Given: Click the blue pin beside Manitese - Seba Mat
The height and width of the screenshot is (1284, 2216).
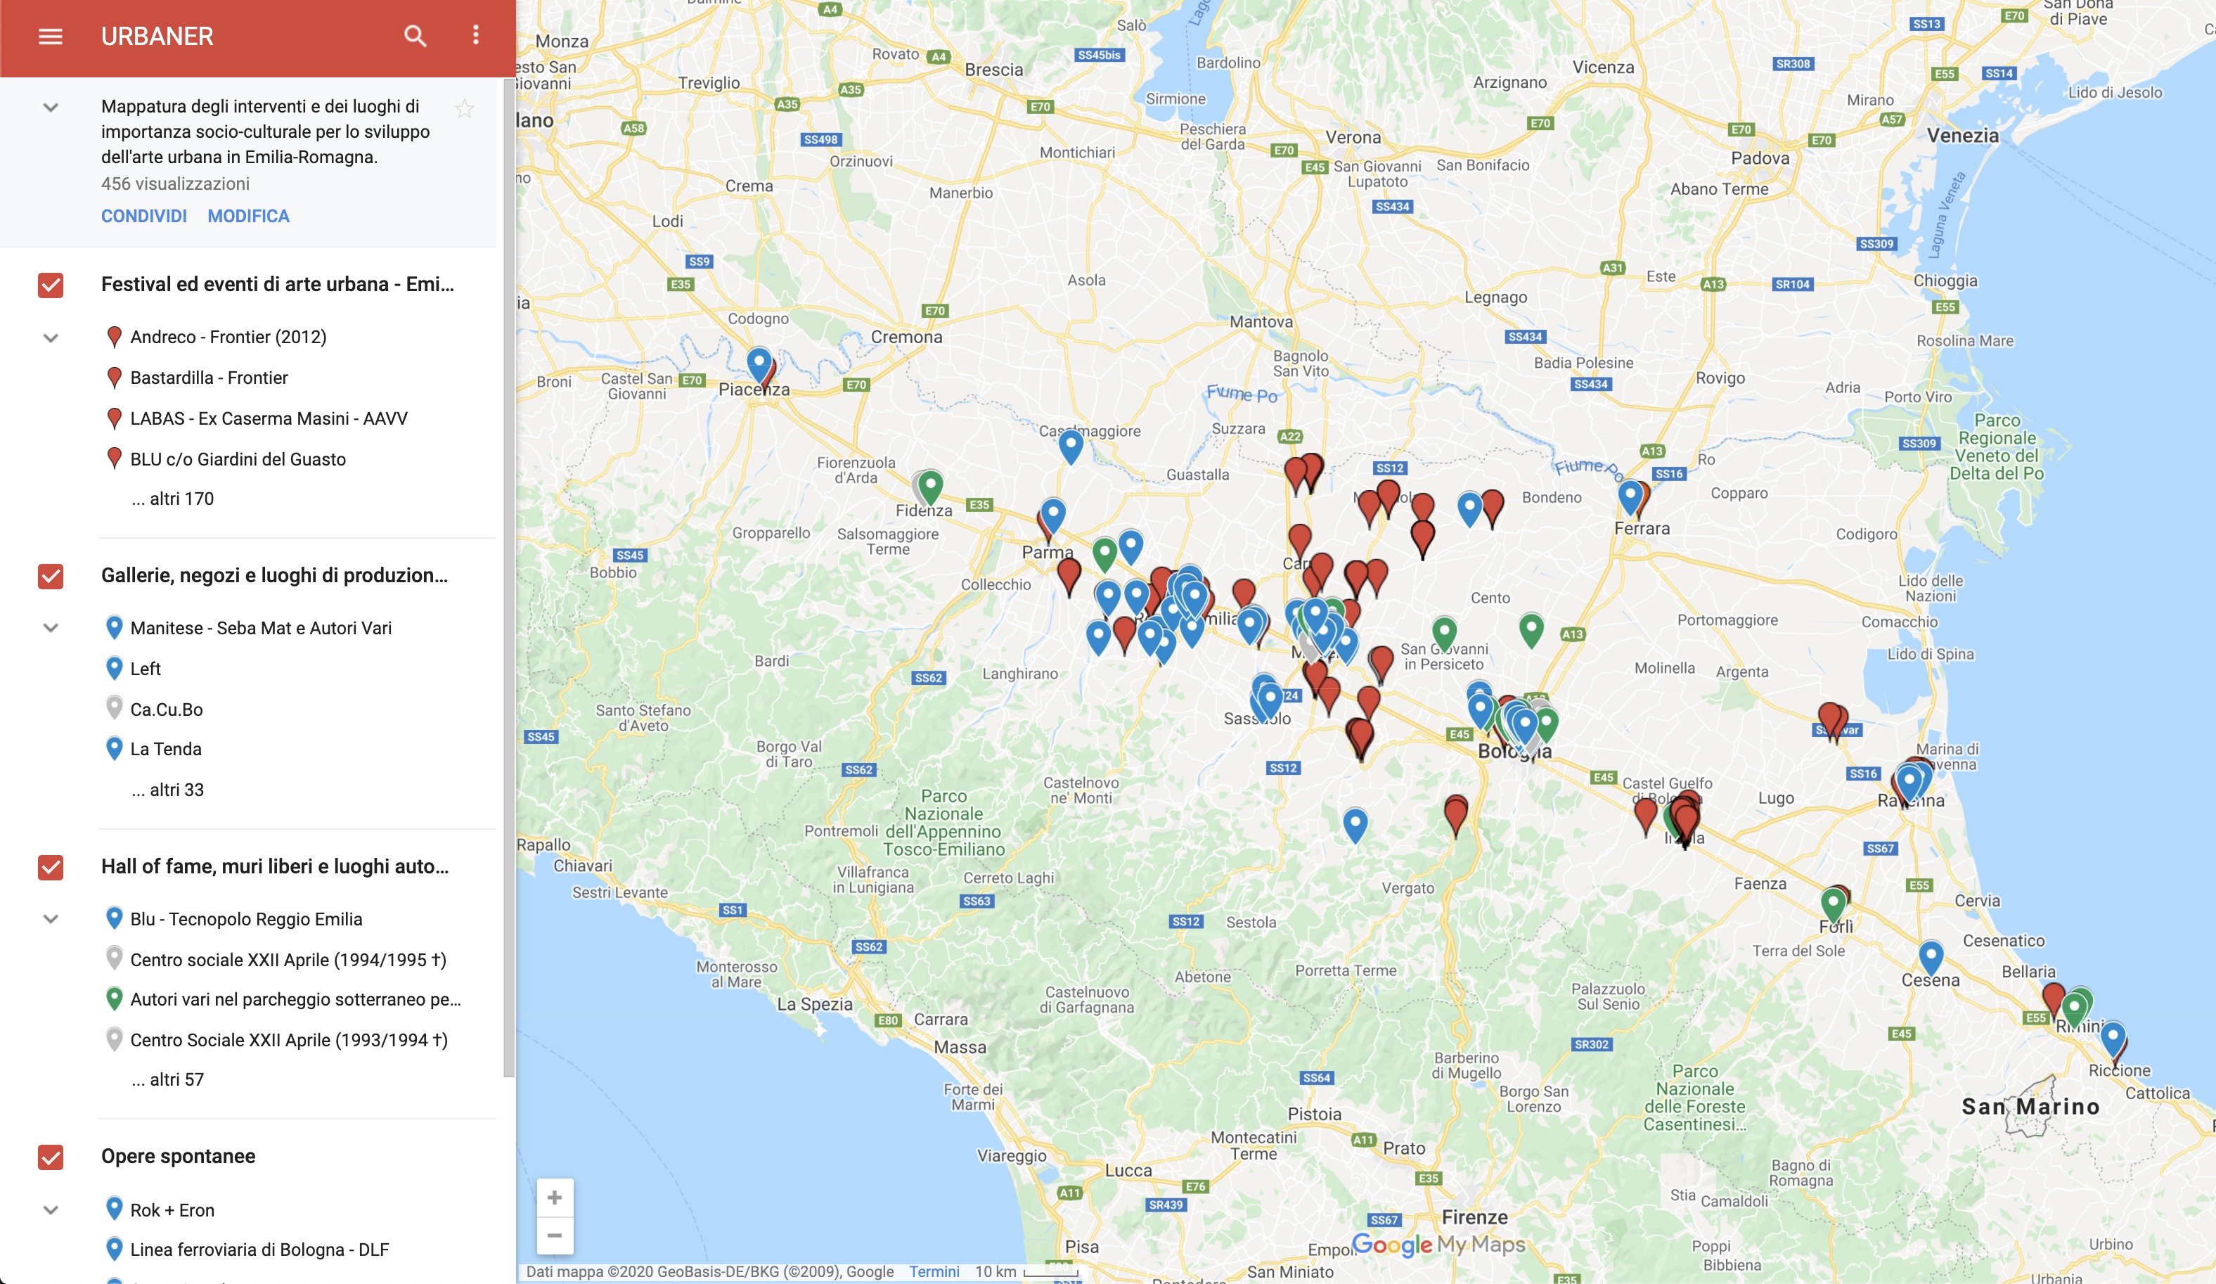Looking at the screenshot, I should 113,627.
